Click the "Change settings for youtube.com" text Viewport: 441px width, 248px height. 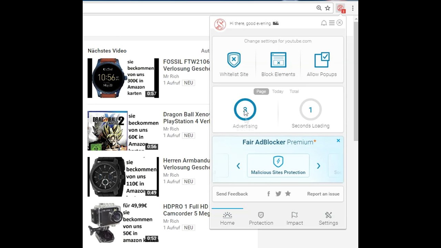coord(278,41)
